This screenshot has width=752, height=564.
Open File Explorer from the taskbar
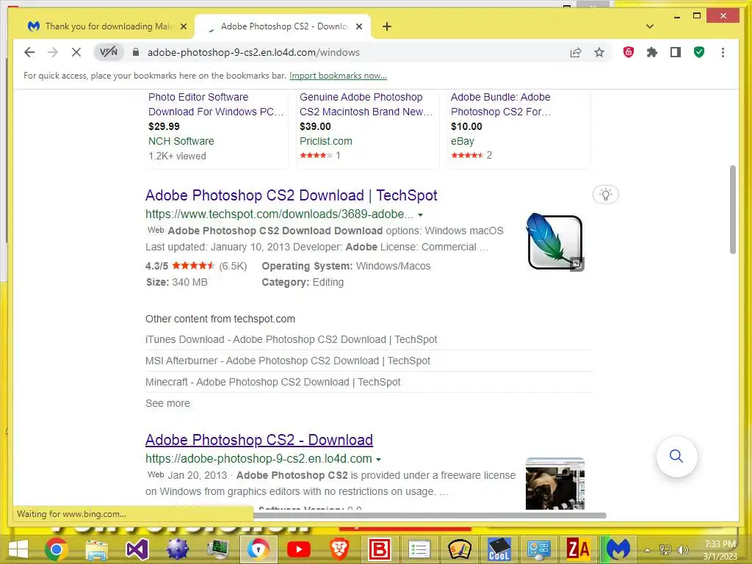click(x=96, y=549)
